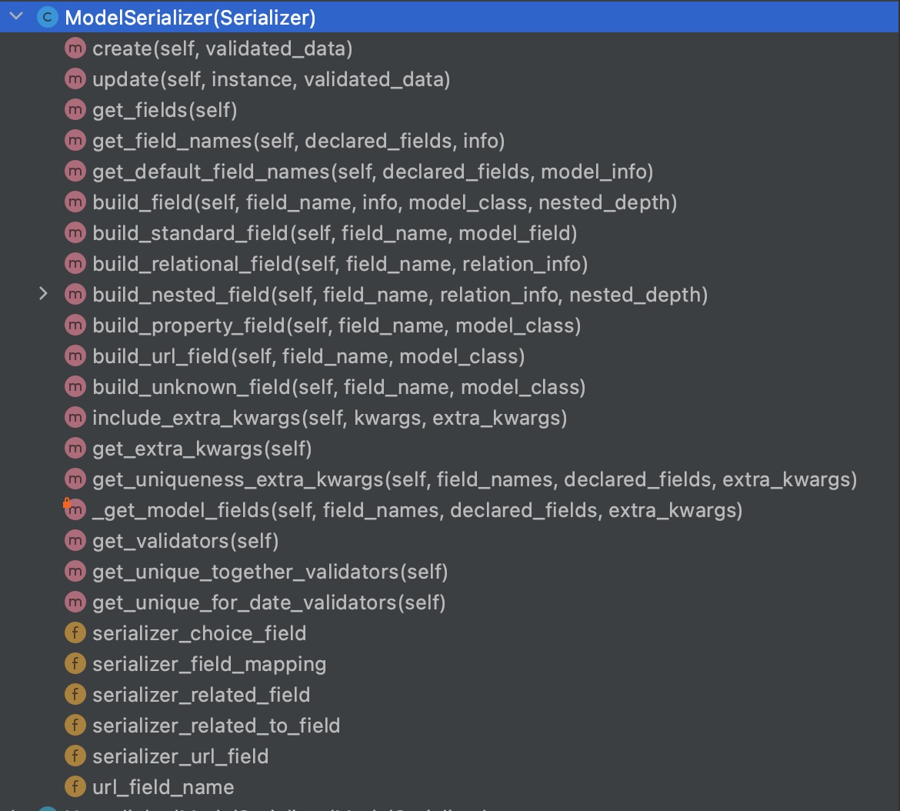The image size is (900, 811).
Task: Collapse the ModelSerializer(Serializer) node
Action: tap(17, 16)
